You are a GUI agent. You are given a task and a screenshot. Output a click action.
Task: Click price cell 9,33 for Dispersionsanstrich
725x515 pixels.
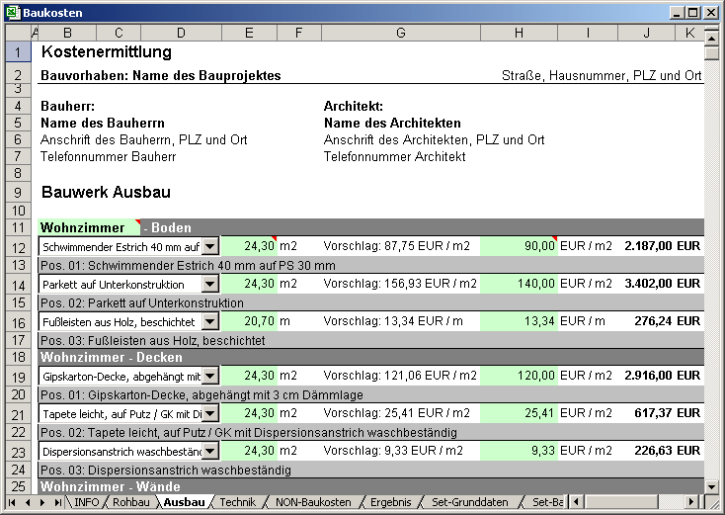coord(519,451)
